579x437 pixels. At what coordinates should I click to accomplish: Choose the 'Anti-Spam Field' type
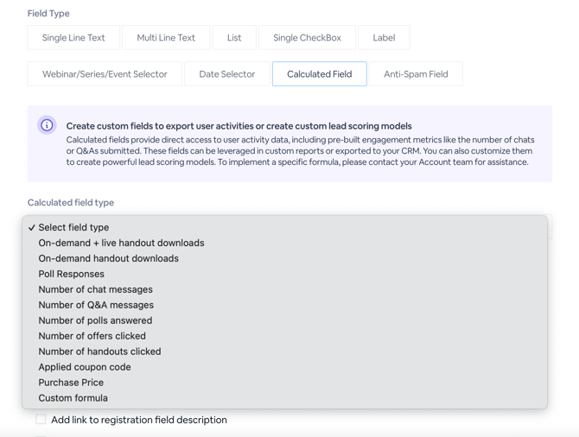[416, 74]
